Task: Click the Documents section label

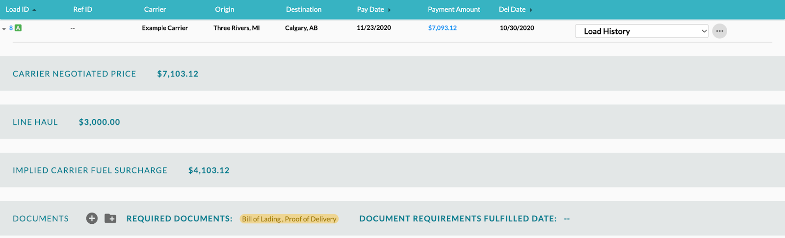Action: click(x=41, y=218)
